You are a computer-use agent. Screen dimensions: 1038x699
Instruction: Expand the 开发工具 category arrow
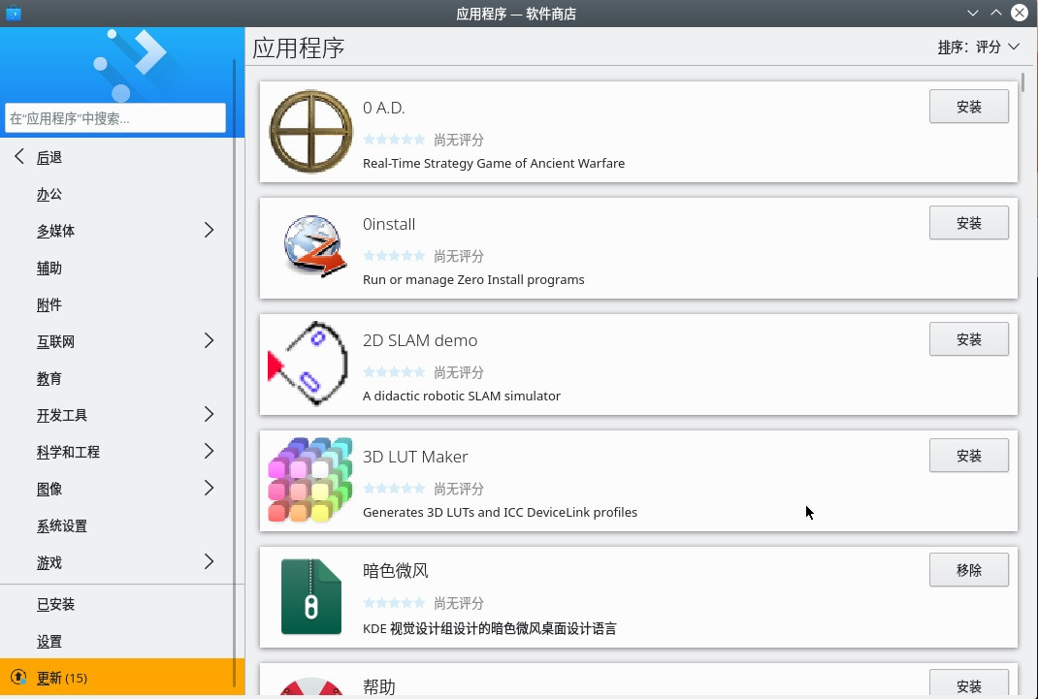click(x=210, y=415)
